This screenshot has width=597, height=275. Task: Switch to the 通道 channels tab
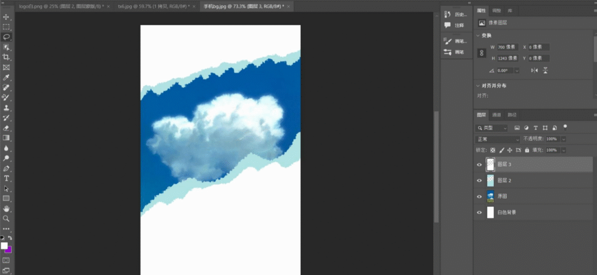pos(497,115)
